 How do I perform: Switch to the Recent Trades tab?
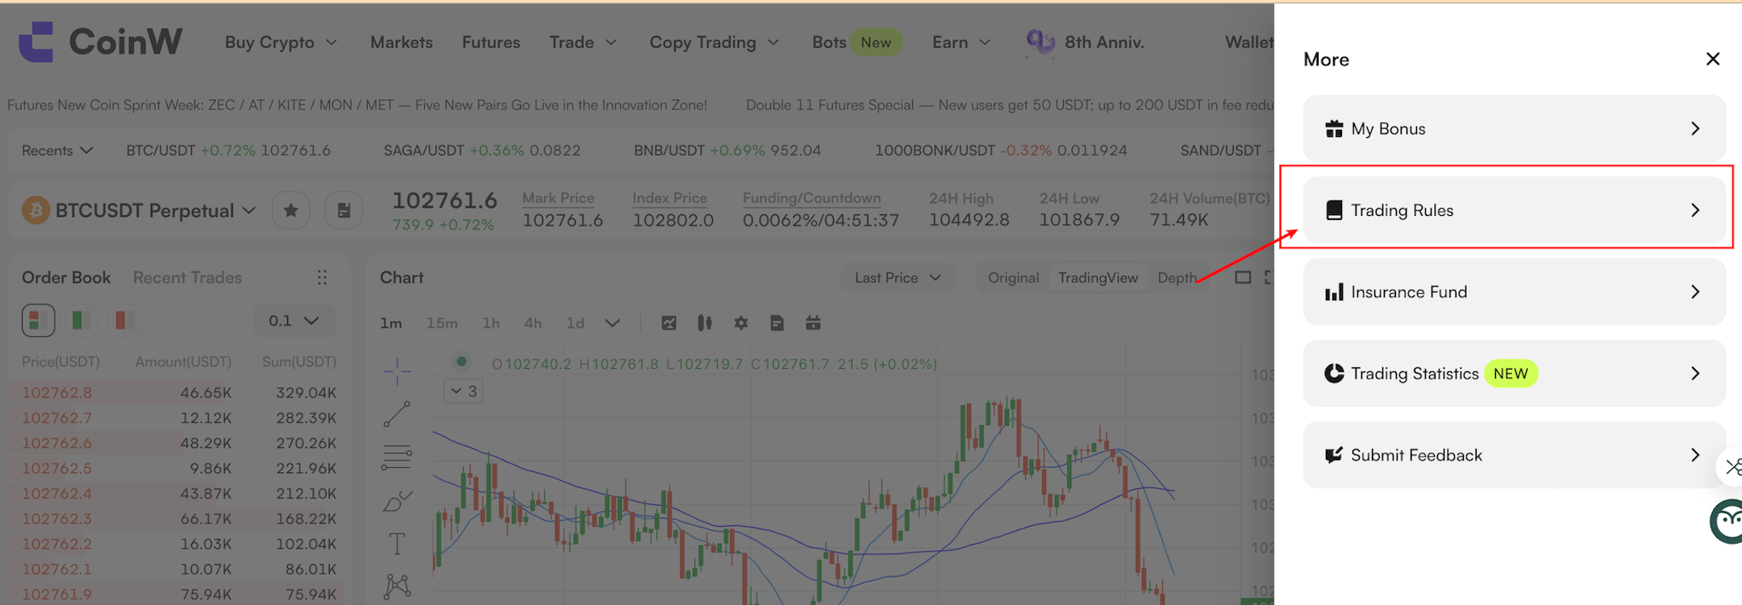(x=187, y=278)
